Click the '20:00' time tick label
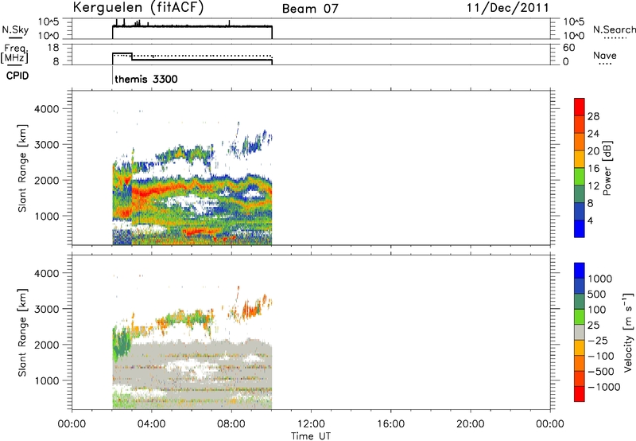Screen dimensions: 636x441 point(470,424)
